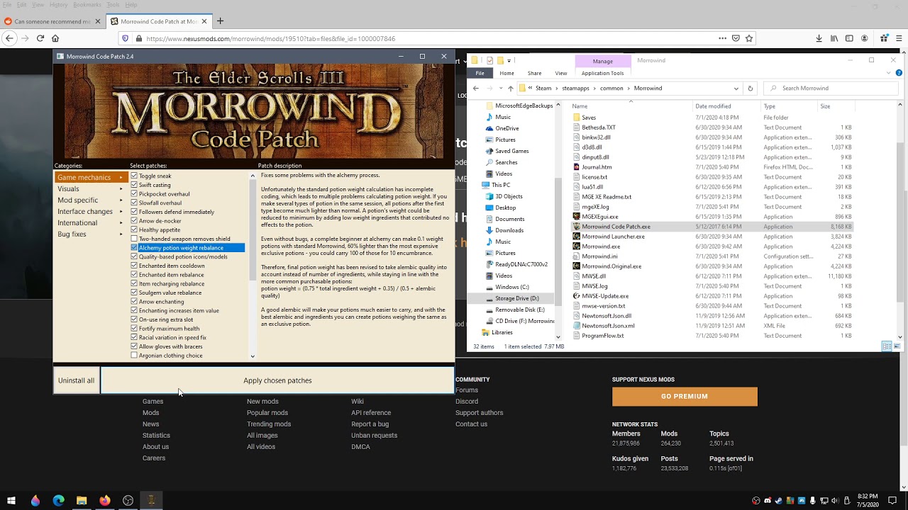Sort files by Date modified column
This screenshot has height=510, width=908.
[713, 106]
